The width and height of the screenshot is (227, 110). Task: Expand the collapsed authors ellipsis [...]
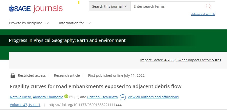(76, 98)
